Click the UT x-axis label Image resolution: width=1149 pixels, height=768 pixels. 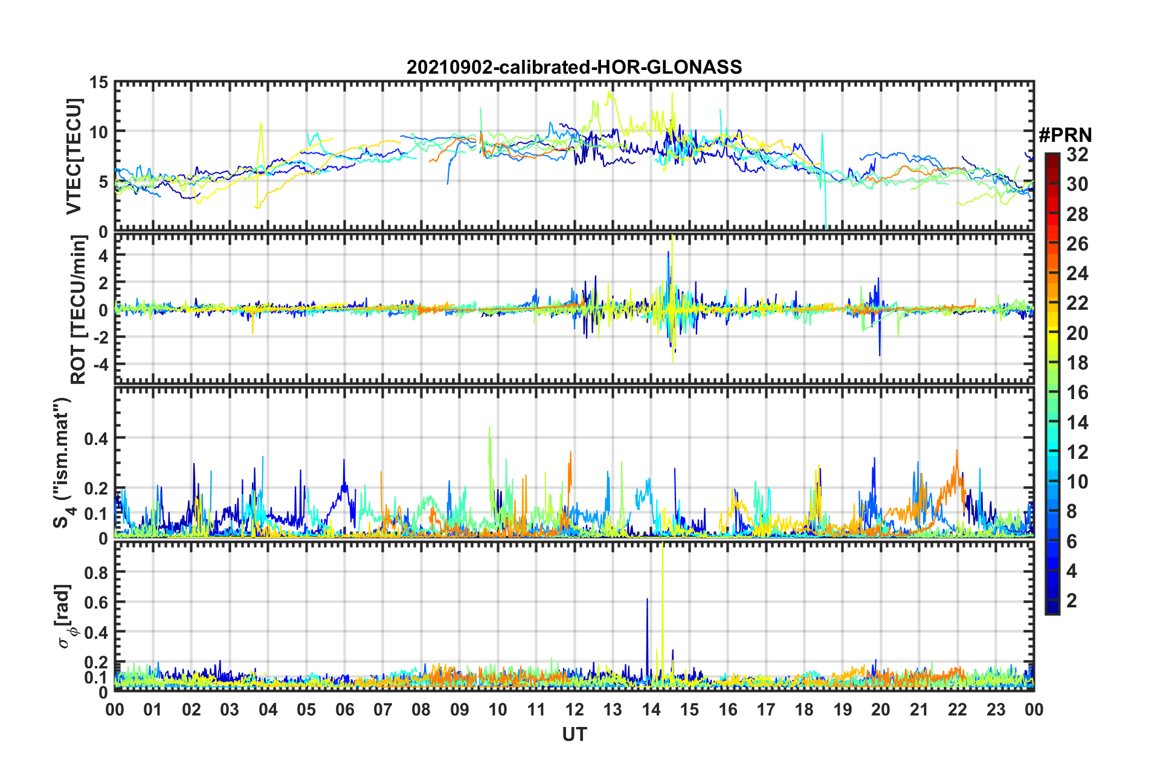(x=574, y=734)
